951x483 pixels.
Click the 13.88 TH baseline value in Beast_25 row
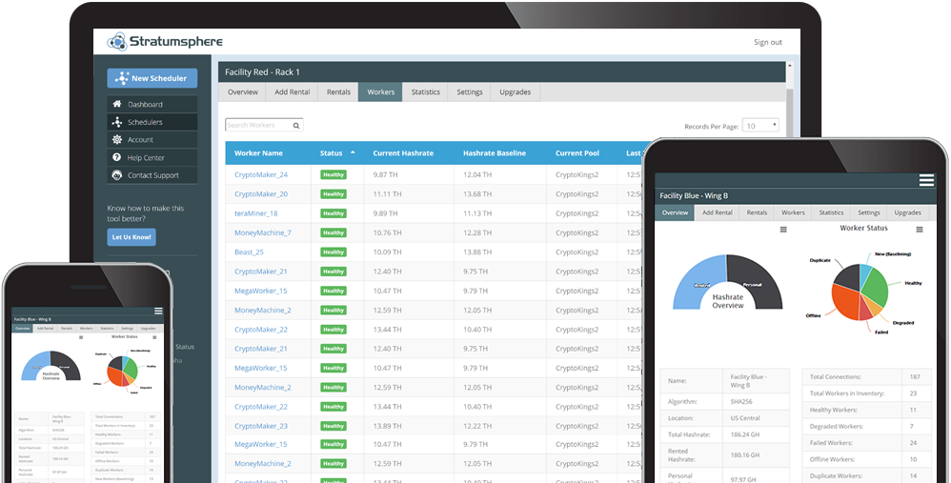pyautogui.click(x=477, y=252)
